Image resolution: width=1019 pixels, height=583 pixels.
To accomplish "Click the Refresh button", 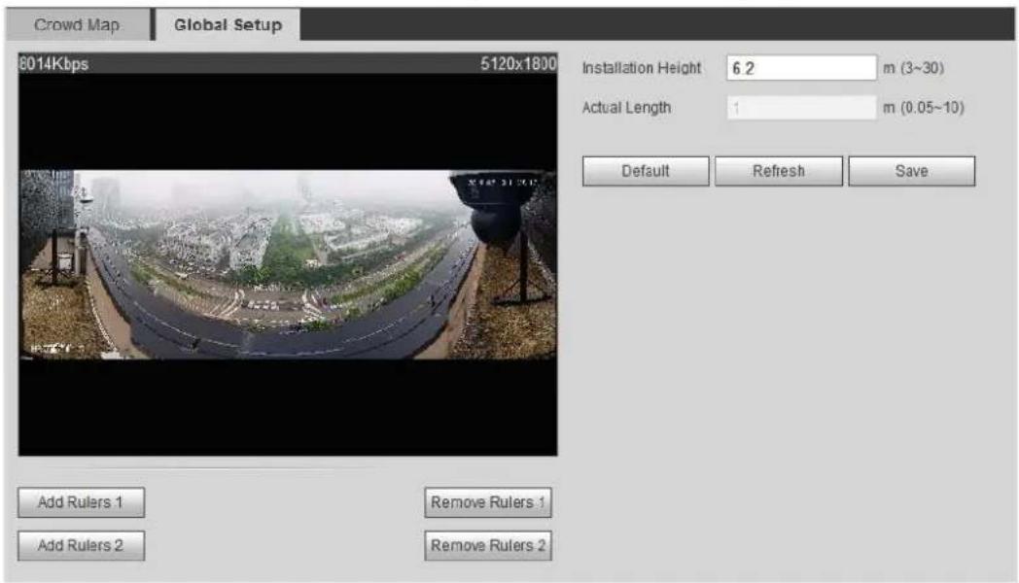I will click(x=779, y=171).
